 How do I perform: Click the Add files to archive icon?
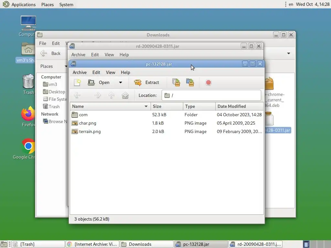[176, 82]
